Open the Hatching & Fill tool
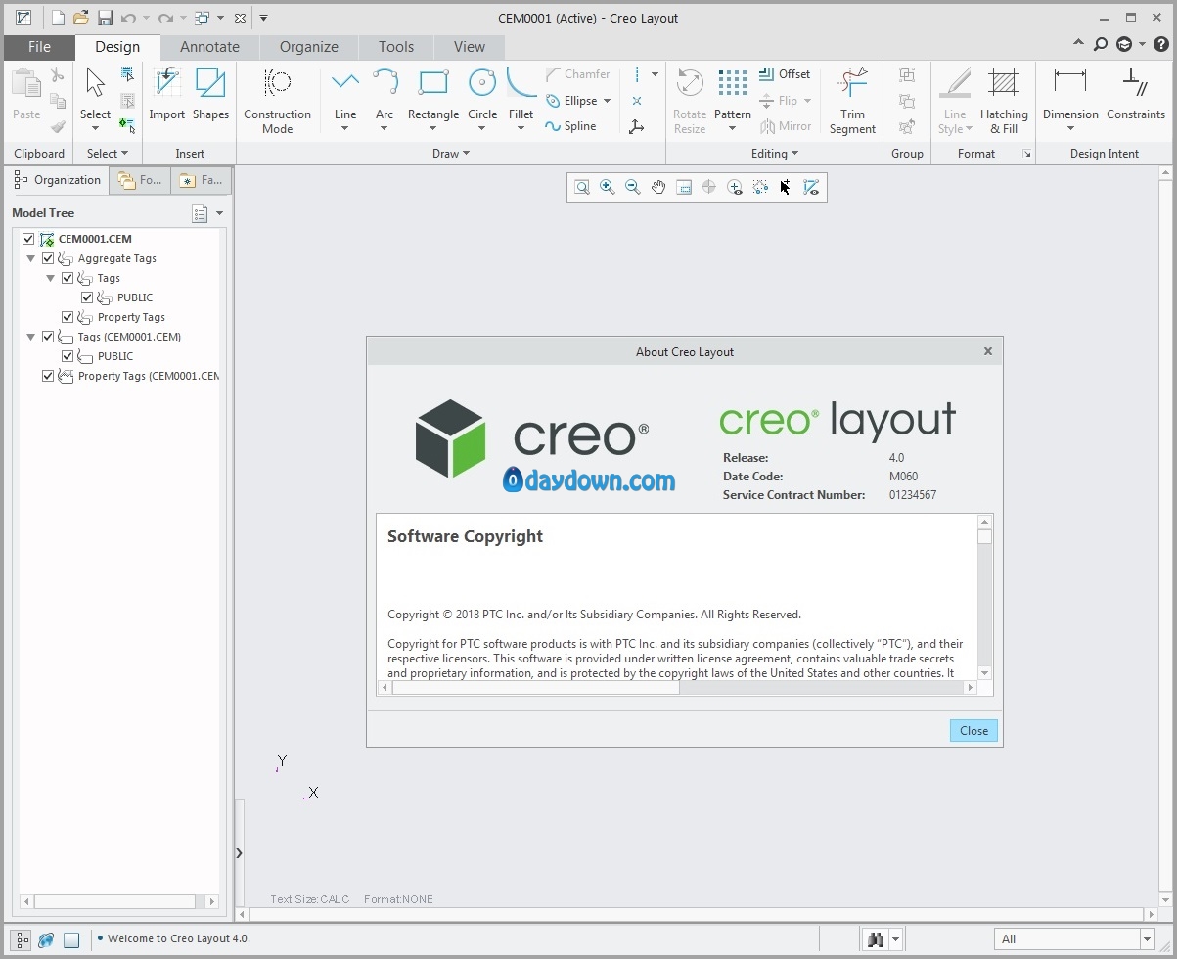This screenshot has height=959, width=1177. tap(1004, 101)
